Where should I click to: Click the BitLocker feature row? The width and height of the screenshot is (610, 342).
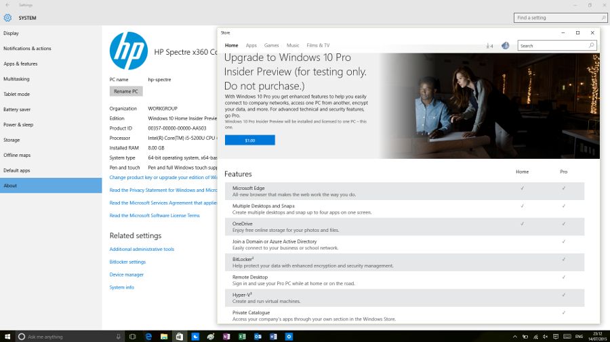tap(405, 262)
